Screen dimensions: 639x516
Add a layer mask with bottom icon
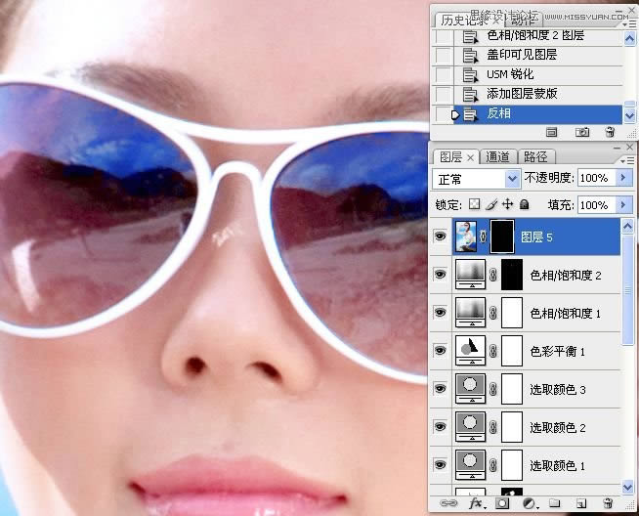[x=501, y=503]
